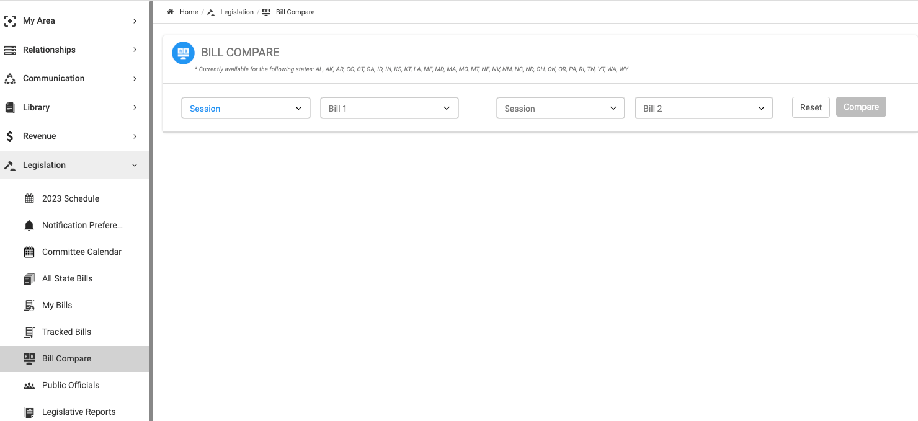Screen dimensions: 918x421
Task: Click the Bill Compare breadcrumb text
Action: pyautogui.click(x=295, y=12)
